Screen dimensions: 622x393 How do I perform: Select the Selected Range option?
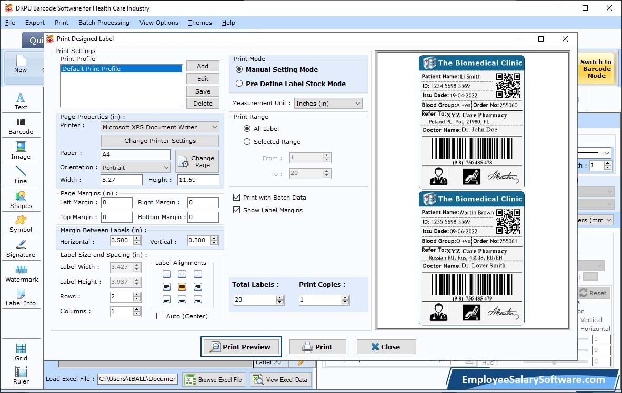(x=247, y=142)
